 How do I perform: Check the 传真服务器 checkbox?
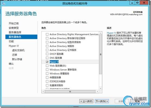pos(47,77)
